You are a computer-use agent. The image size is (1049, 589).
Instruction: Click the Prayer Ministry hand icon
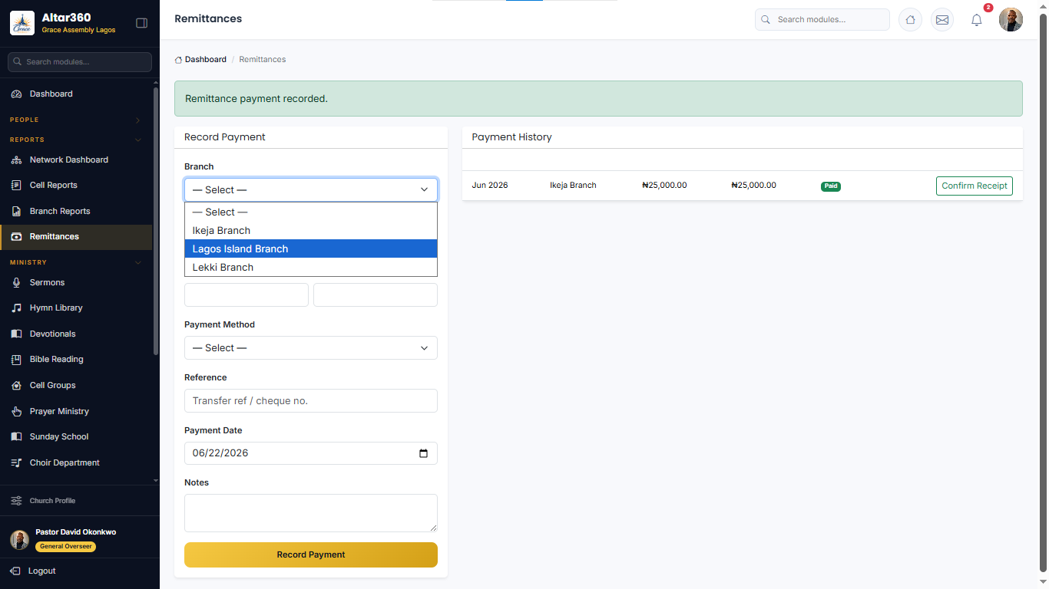coord(16,411)
